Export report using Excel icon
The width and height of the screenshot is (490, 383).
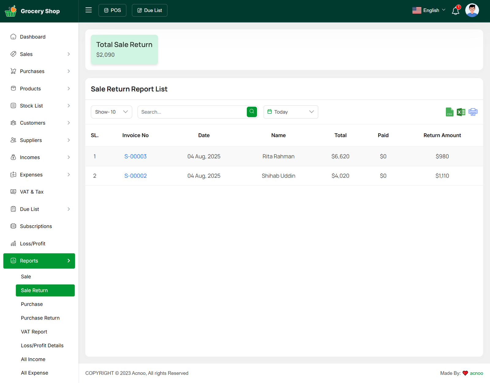(461, 112)
